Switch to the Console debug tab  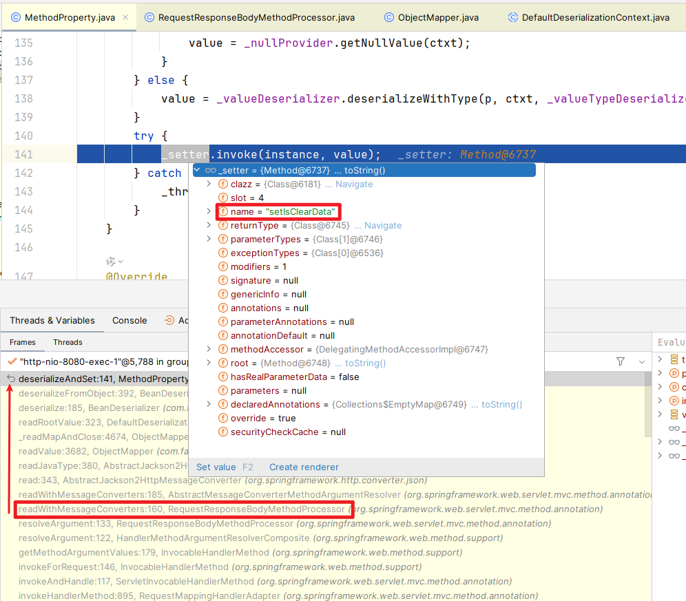pos(129,320)
